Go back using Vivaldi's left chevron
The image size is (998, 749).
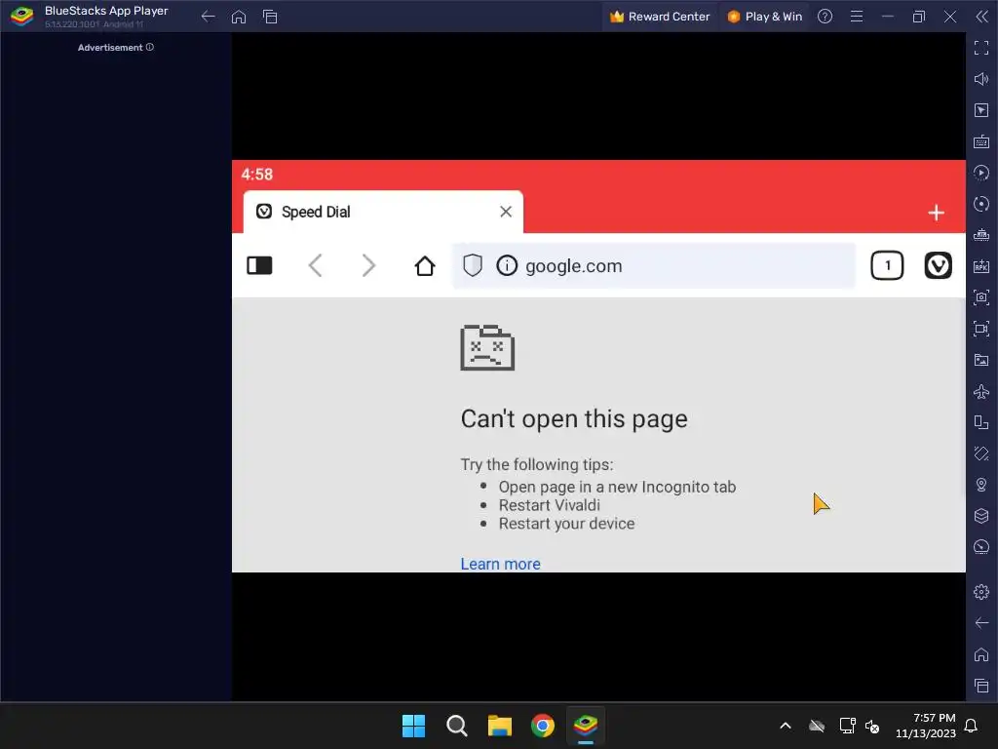[315, 265]
